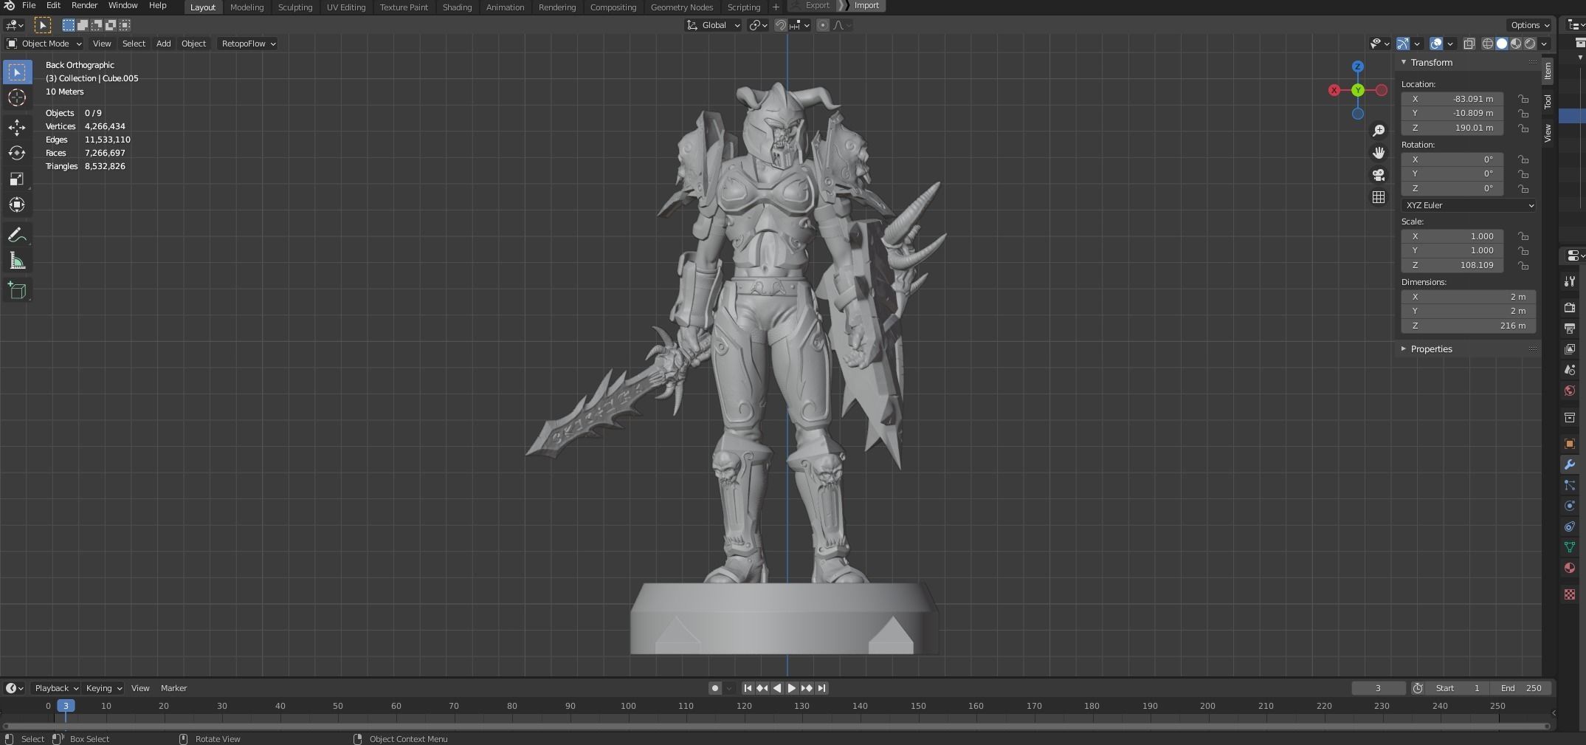Toggle show overlays button

click(x=1436, y=44)
